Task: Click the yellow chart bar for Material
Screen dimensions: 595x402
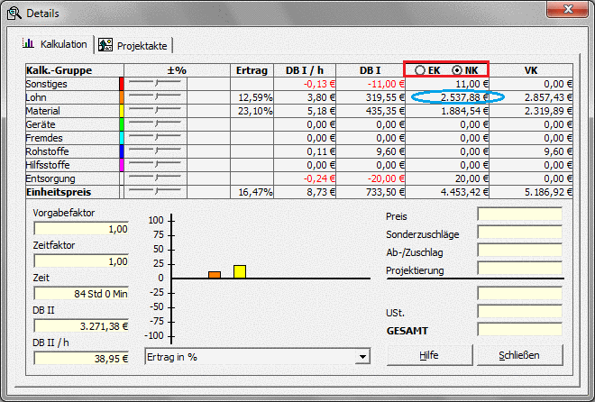Action: click(x=240, y=271)
